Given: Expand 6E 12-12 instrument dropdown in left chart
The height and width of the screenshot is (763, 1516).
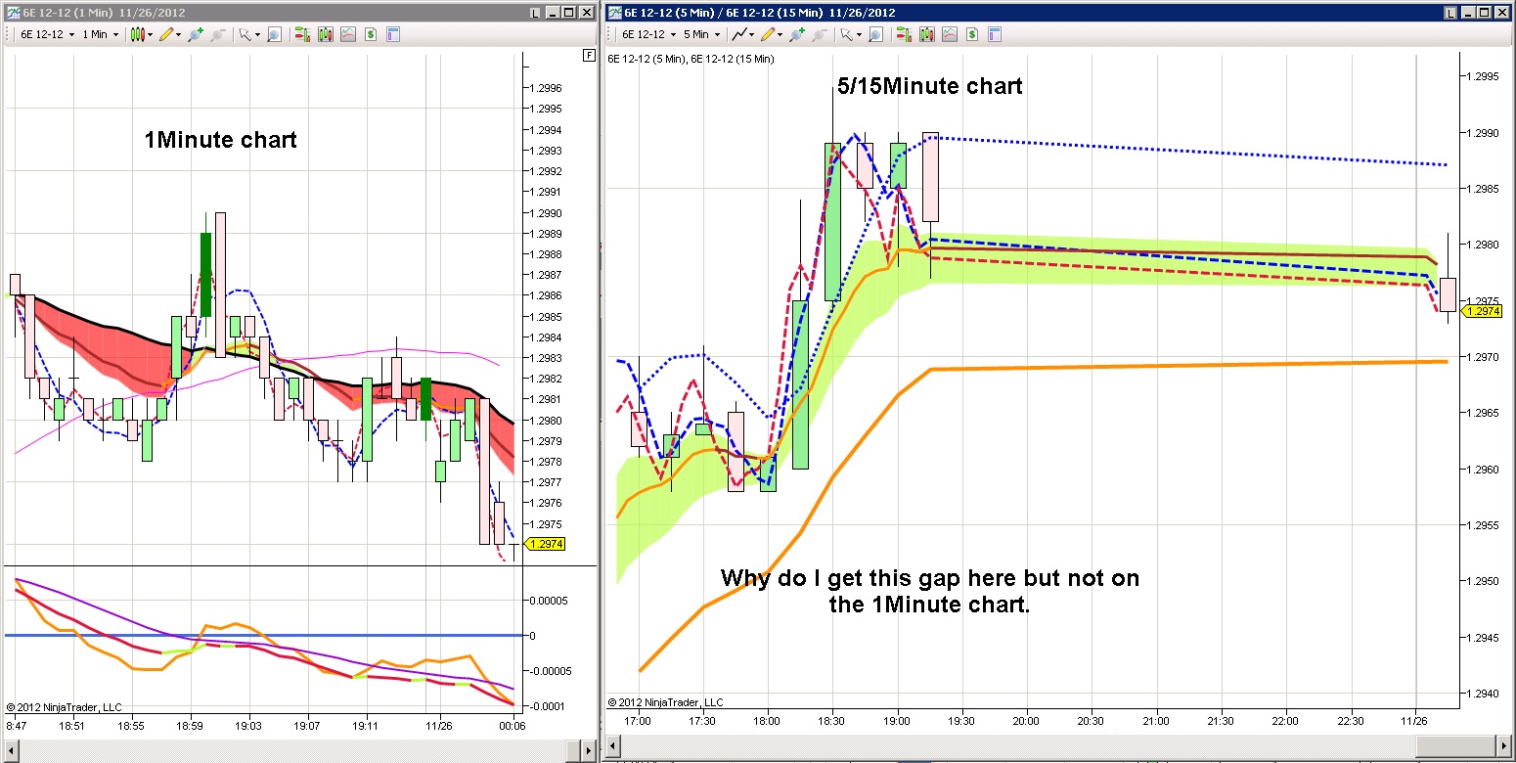Looking at the screenshot, I should click(48, 34).
